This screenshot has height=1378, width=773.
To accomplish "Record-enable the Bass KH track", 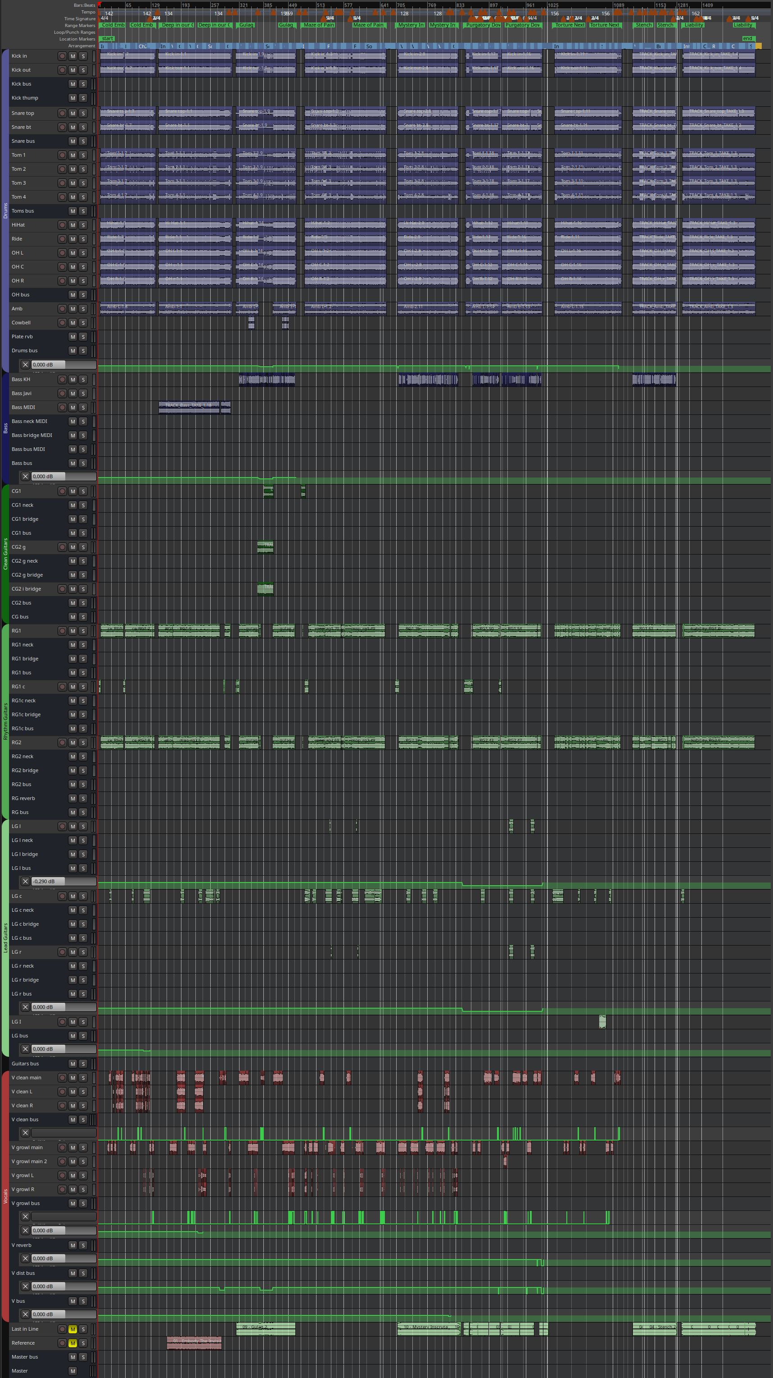I will (62, 380).
